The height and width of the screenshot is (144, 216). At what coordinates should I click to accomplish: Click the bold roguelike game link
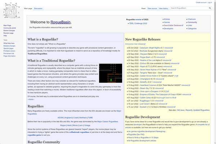(34, 135)
